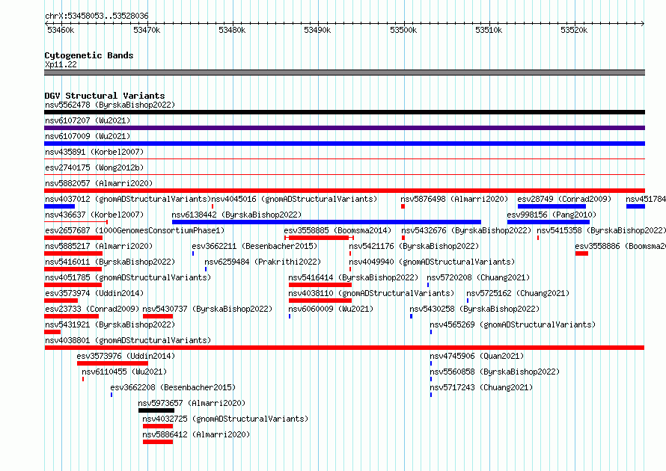Click nsv4049940 gnomAD variant label
Image resolution: width=666 pixels, height=471 pixels.
(x=432, y=262)
